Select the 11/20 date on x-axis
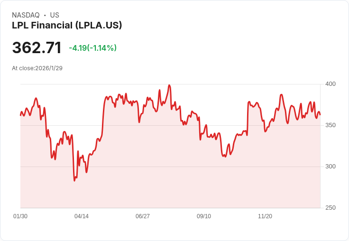The width and height of the screenshot is (349, 241). (265, 216)
